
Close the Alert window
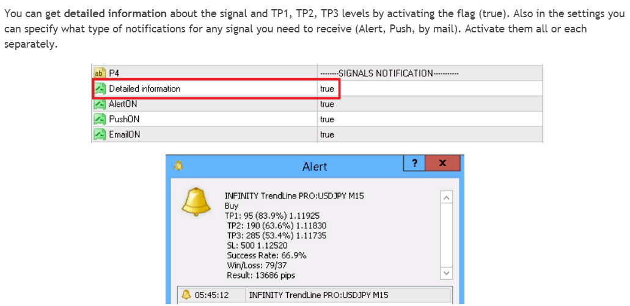(x=442, y=163)
